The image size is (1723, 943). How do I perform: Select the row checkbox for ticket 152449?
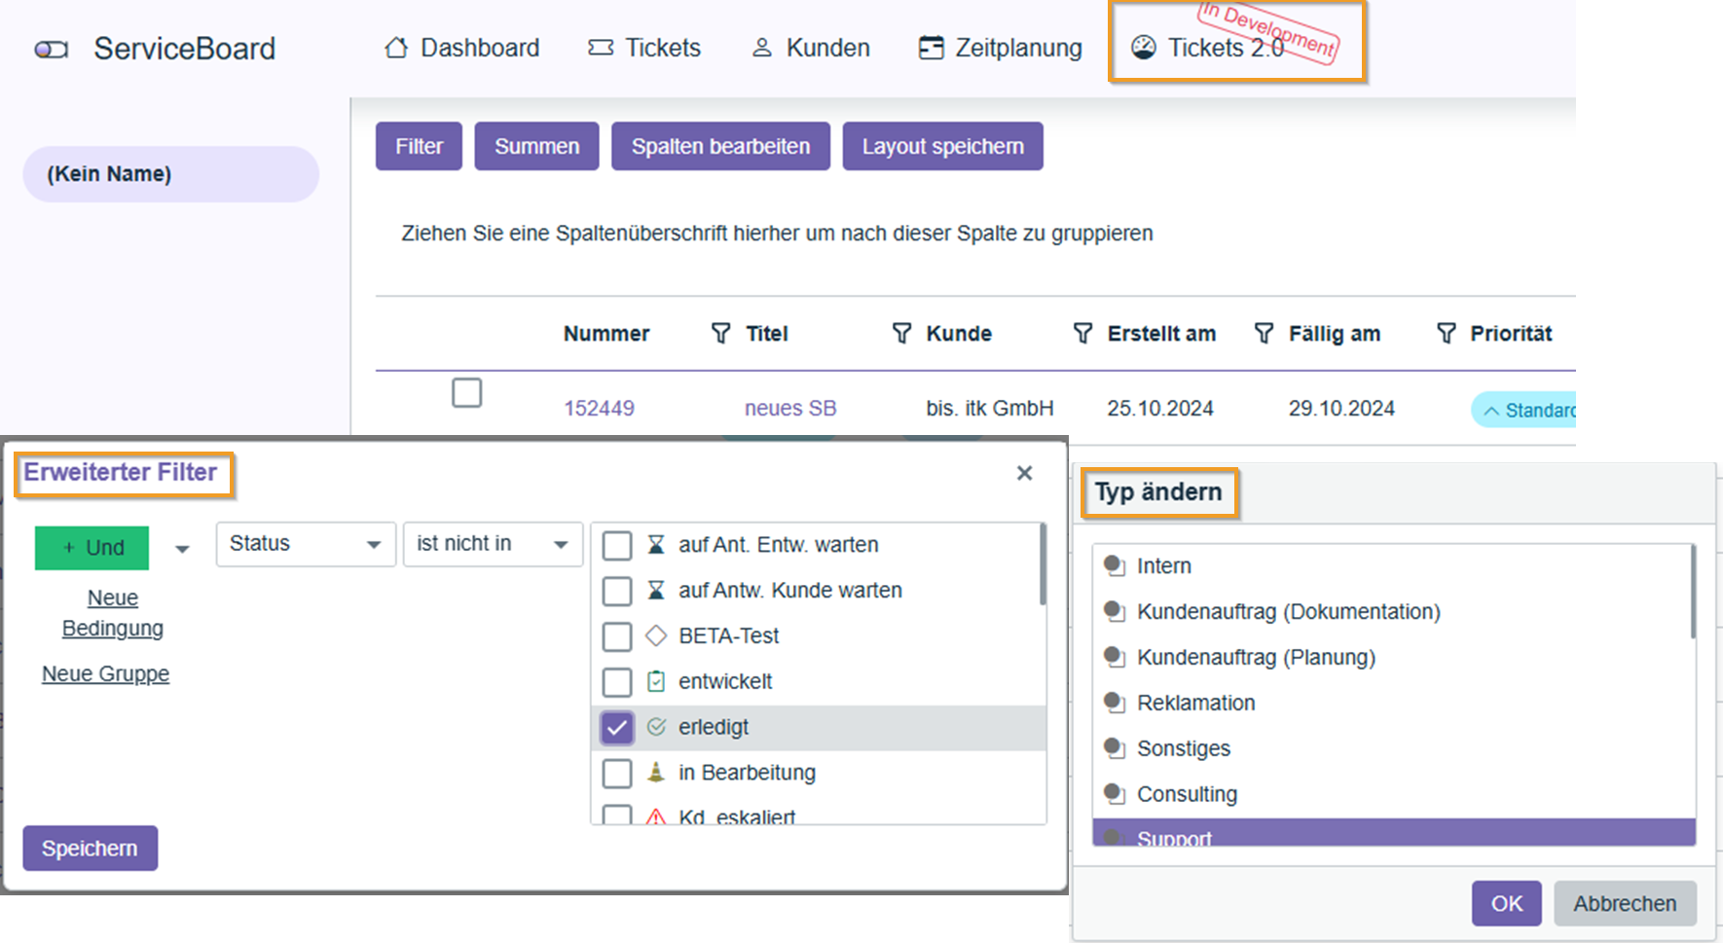pyautogui.click(x=467, y=393)
